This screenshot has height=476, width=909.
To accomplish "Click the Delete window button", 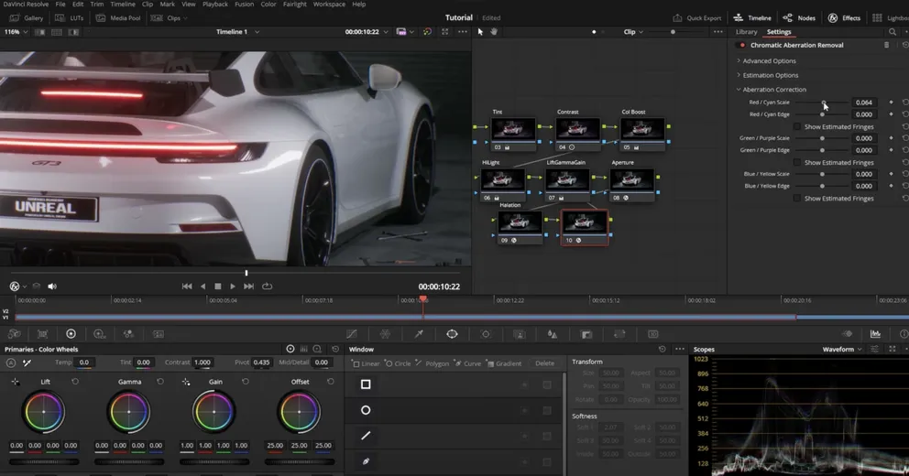I will point(544,363).
